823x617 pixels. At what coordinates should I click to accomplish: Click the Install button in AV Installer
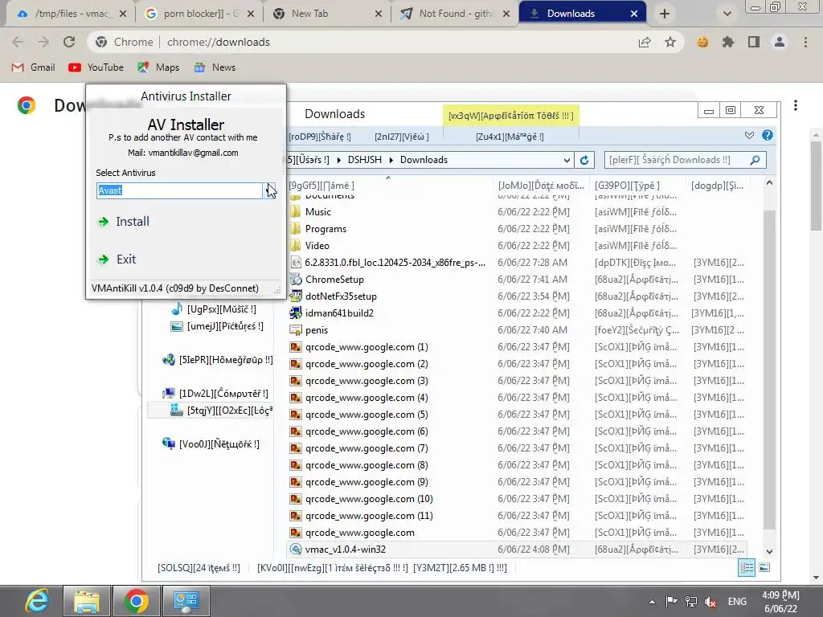tap(124, 222)
